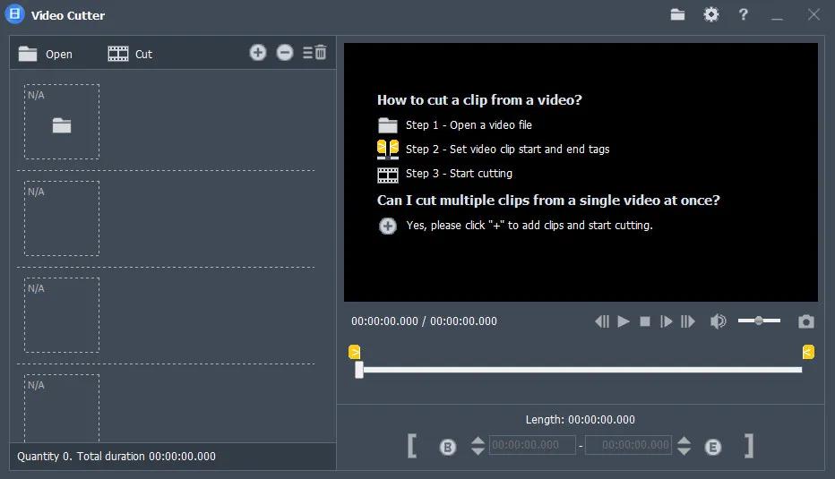Click the start time input field

click(x=532, y=445)
